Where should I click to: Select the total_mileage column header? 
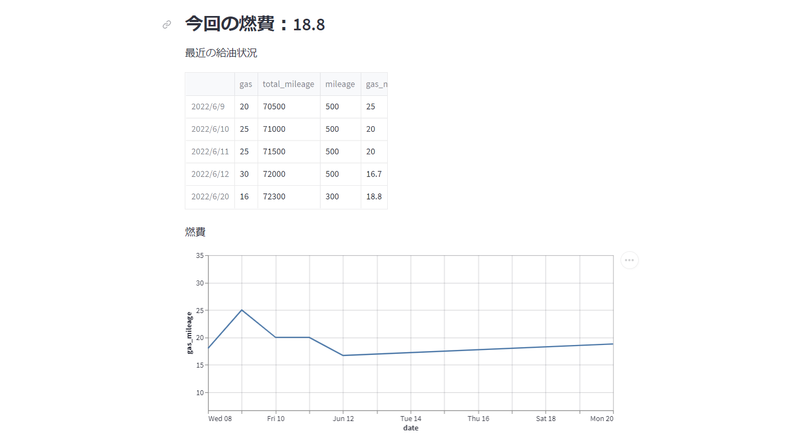point(288,84)
